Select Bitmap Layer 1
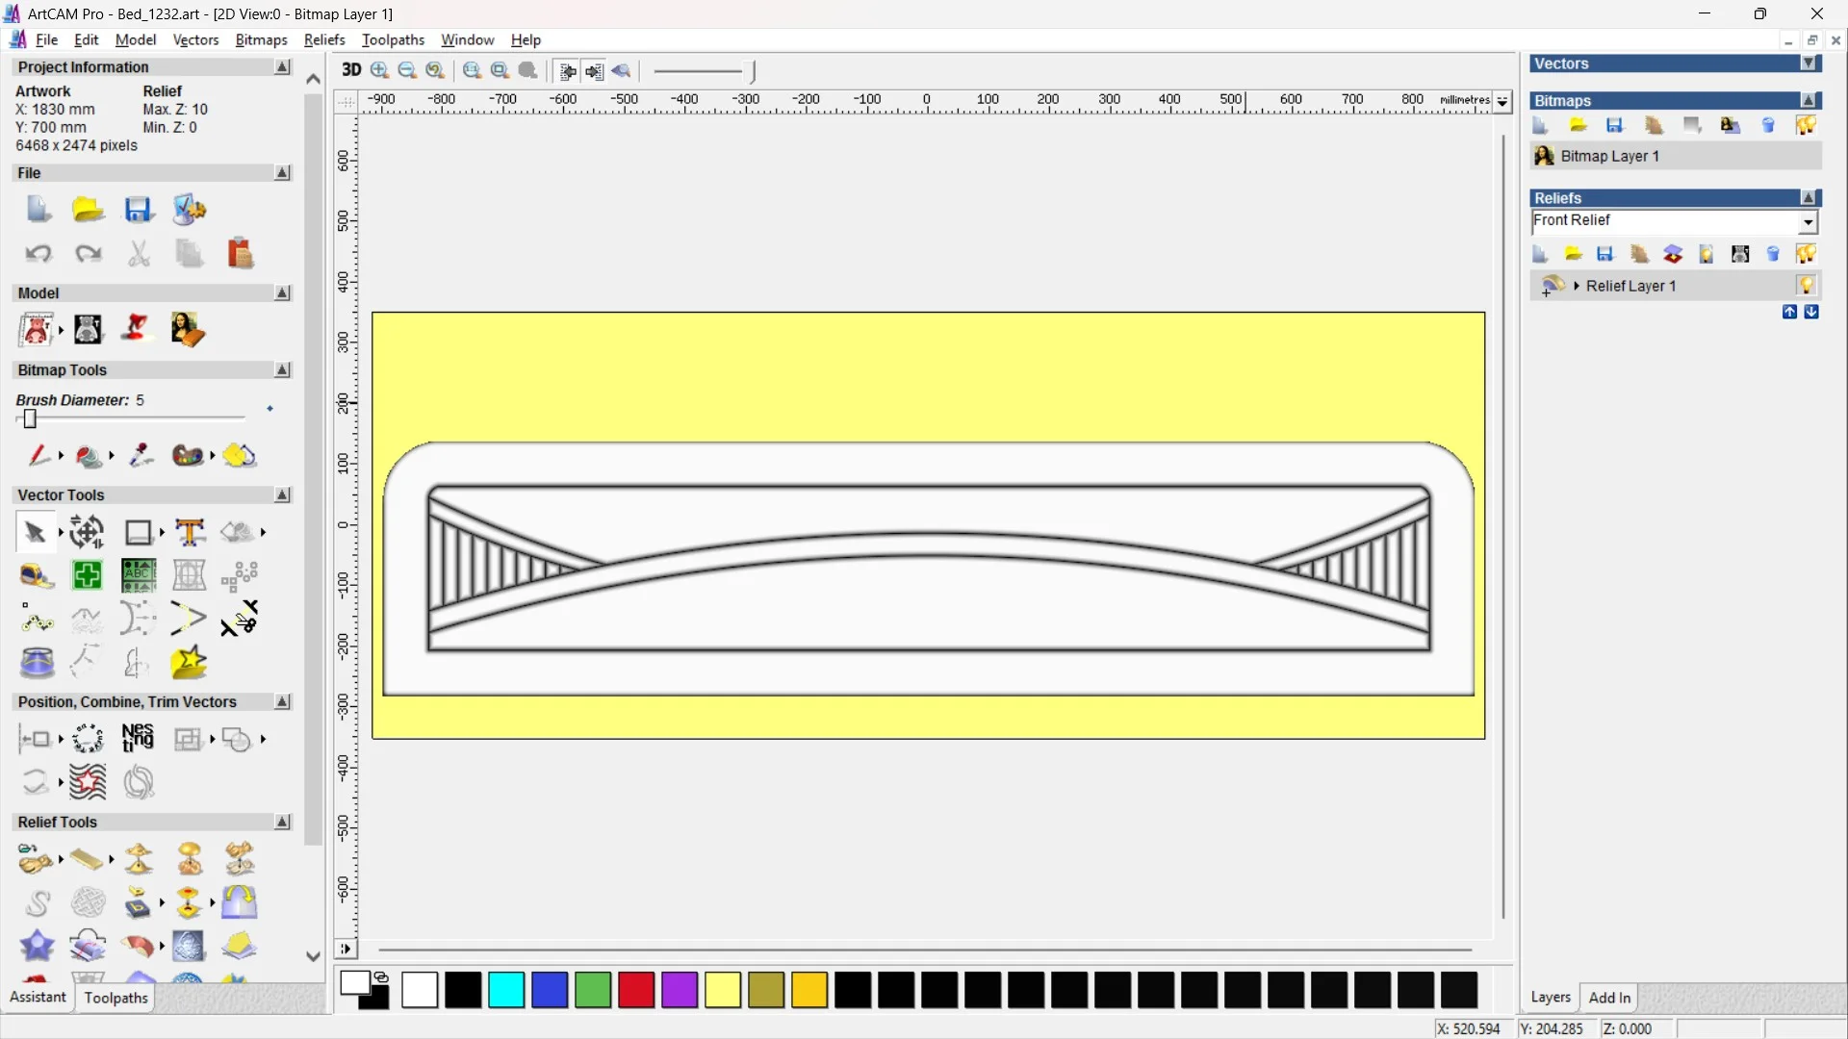Screen dimensions: 1848x1039 click(1609, 156)
